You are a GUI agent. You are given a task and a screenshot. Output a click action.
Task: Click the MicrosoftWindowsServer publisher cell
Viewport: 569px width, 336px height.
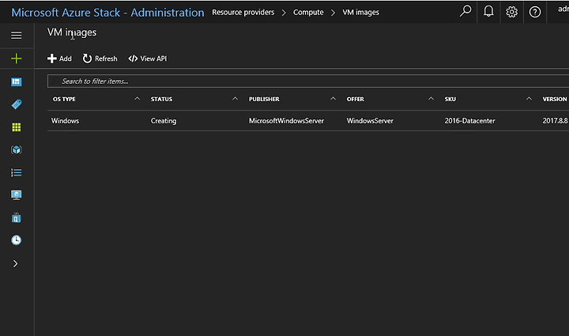point(286,121)
